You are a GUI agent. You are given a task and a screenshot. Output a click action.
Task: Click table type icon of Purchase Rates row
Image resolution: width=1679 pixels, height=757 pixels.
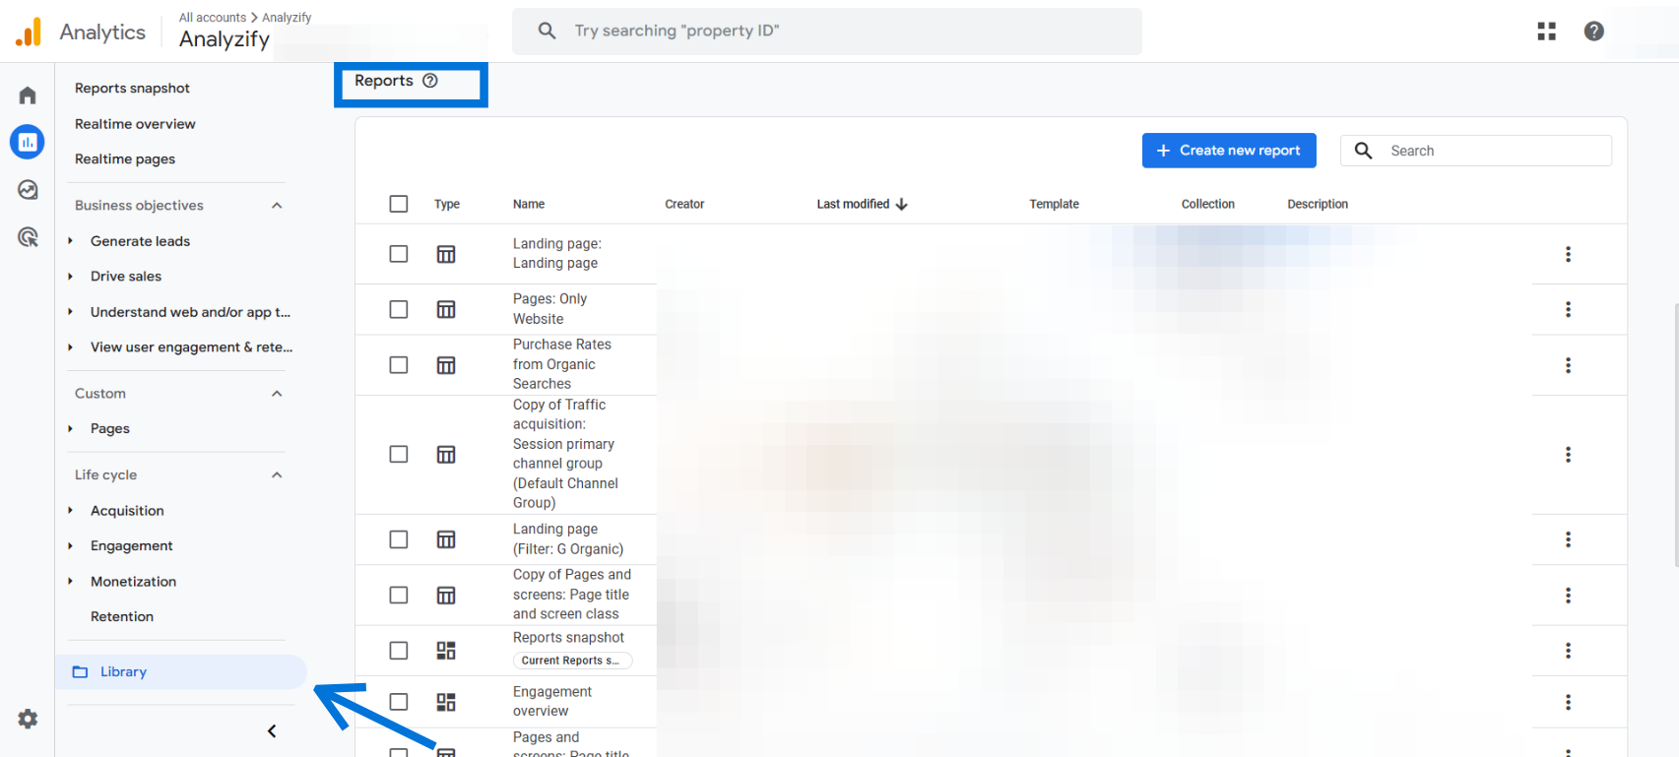click(446, 365)
